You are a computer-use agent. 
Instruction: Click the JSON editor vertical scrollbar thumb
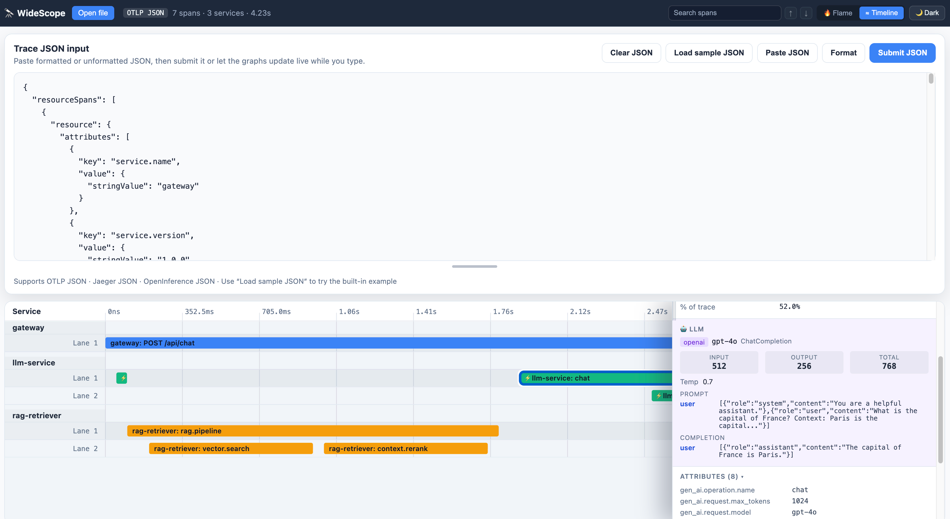(931, 79)
